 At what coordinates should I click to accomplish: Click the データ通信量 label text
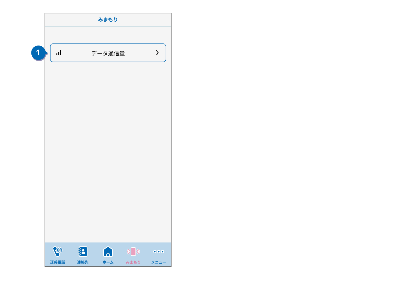pos(108,53)
